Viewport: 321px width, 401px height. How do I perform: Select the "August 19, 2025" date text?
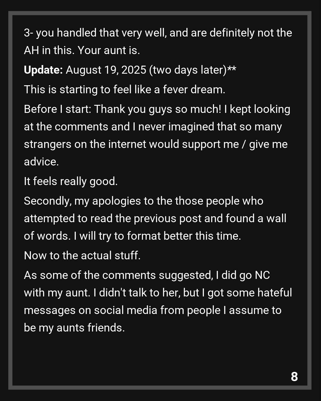106,70
